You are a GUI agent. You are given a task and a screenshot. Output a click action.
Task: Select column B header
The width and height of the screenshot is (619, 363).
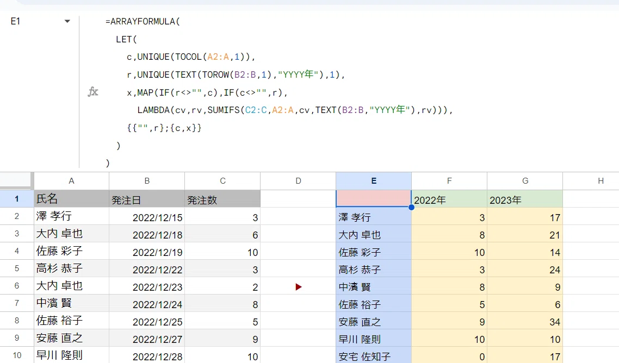(147, 181)
